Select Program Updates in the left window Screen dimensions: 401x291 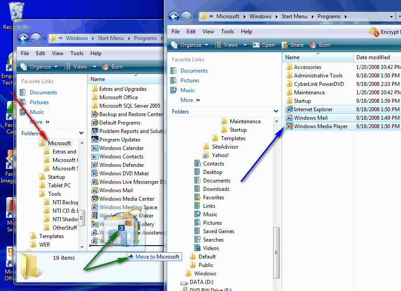pos(116,140)
